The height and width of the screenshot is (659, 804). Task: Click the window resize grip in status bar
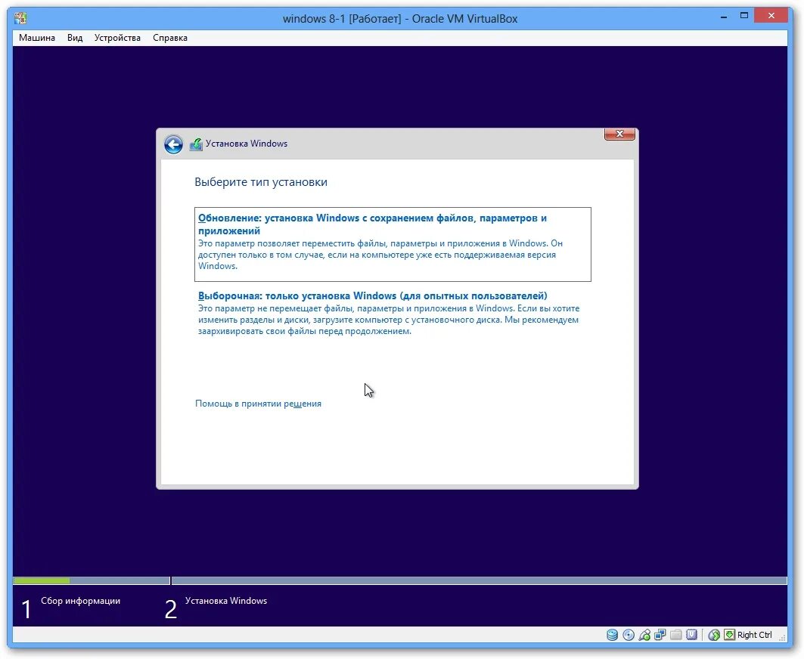click(782, 637)
